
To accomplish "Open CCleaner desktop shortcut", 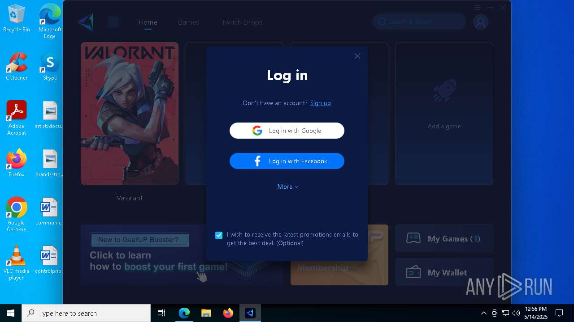I will 17,67.
